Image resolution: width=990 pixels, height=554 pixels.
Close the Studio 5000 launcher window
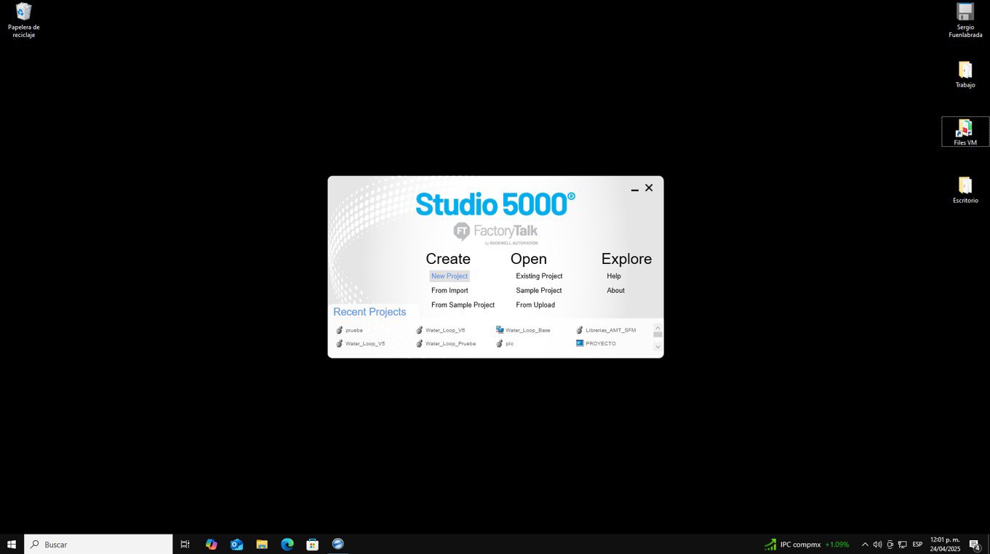649,188
